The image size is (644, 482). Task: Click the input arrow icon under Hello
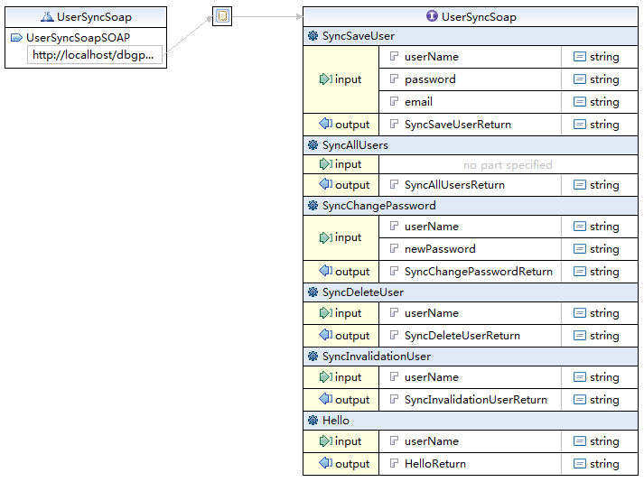[x=326, y=441]
